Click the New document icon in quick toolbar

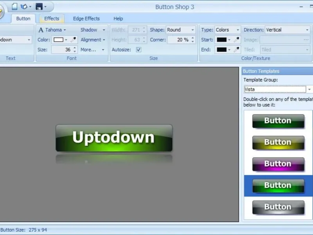(x=14, y=7)
